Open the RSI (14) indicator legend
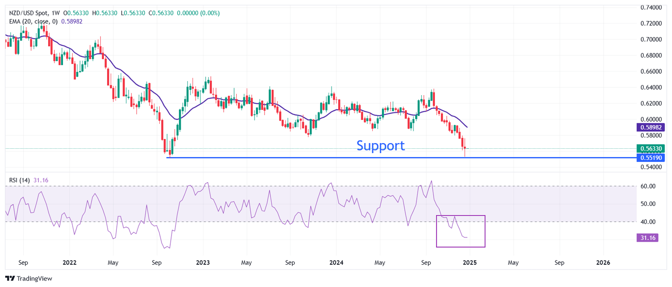The width and height of the screenshot is (672, 287). point(20,180)
